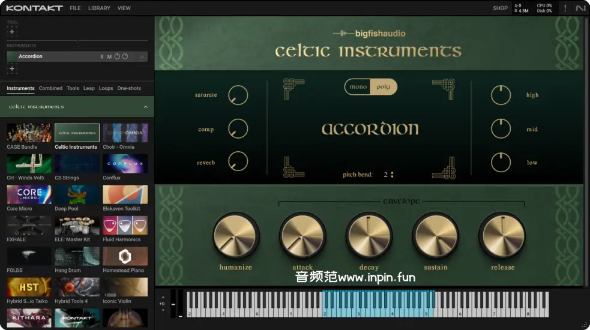
Task: Open the VIEW menu
Action: click(124, 8)
